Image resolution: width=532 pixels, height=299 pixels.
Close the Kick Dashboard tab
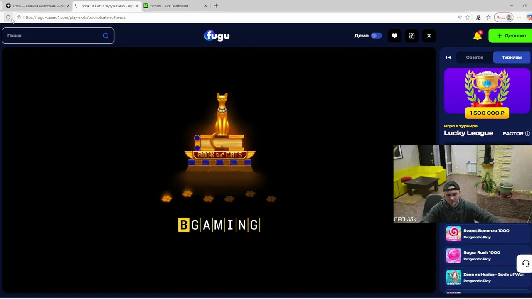(x=206, y=6)
